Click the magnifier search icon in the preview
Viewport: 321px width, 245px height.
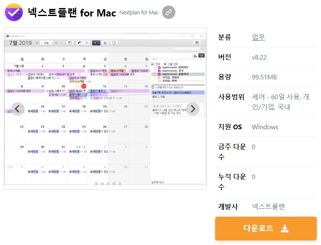202,49
